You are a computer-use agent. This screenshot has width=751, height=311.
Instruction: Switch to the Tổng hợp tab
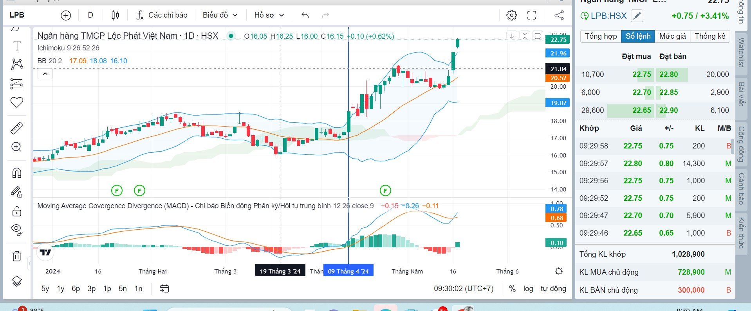pos(601,36)
